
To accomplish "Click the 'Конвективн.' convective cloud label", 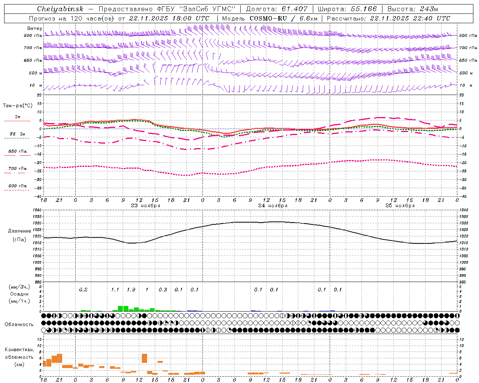I will (19, 350).
